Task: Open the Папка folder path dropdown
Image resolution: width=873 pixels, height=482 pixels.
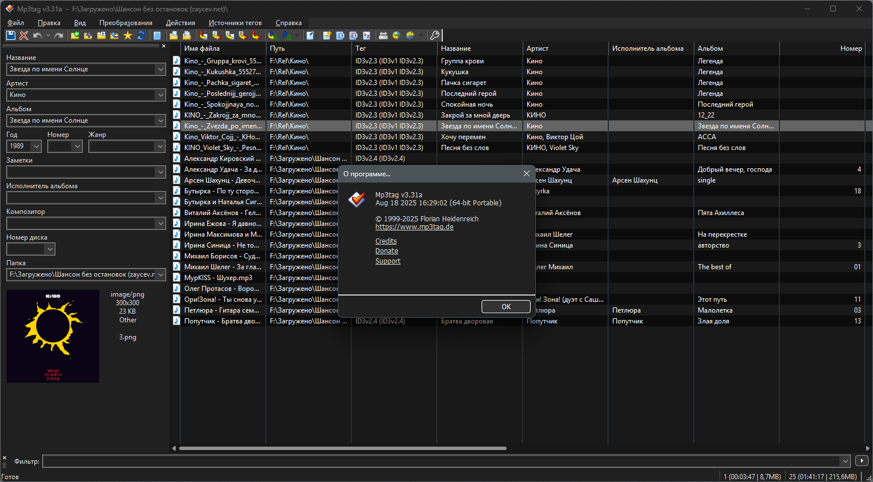Action: tap(160, 274)
